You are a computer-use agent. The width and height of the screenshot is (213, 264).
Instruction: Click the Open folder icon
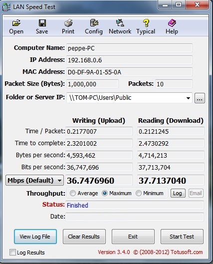(x=16, y=23)
